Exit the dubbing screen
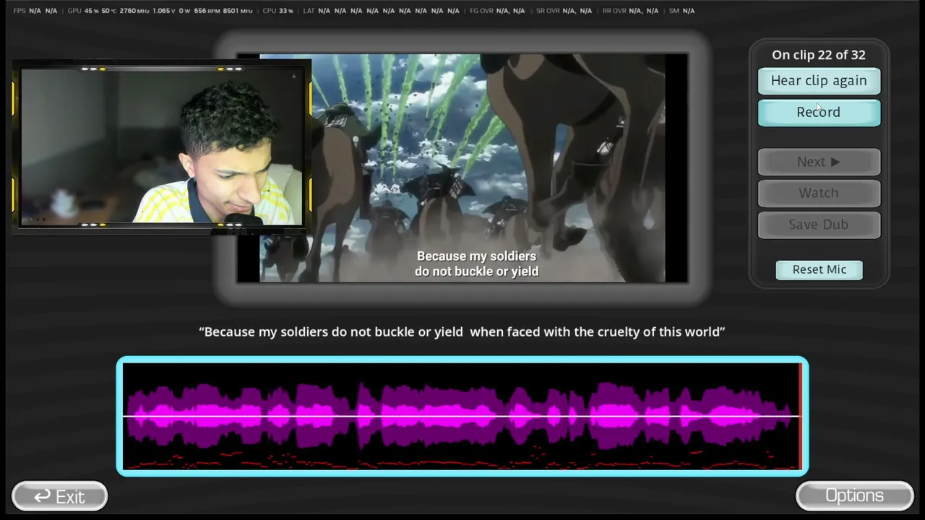The image size is (925, 520). coord(60,496)
